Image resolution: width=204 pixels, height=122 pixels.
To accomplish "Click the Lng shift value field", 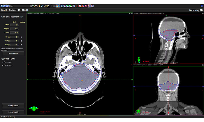I will click(x=14, y=29).
